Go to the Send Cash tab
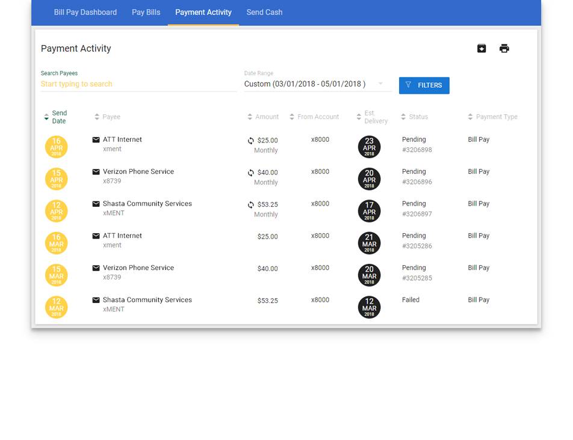This screenshot has height=440, width=573. (x=264, y=13)
